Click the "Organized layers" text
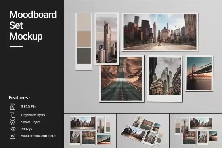 (33, 115)
